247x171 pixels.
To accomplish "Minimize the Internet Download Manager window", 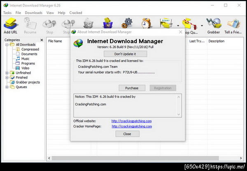I will point(212,5).
